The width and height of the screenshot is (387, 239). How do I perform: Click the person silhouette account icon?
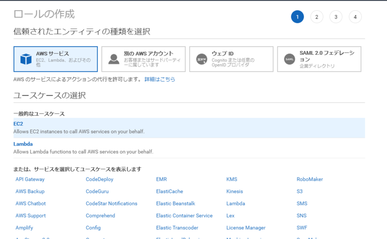tap(114, 59)
